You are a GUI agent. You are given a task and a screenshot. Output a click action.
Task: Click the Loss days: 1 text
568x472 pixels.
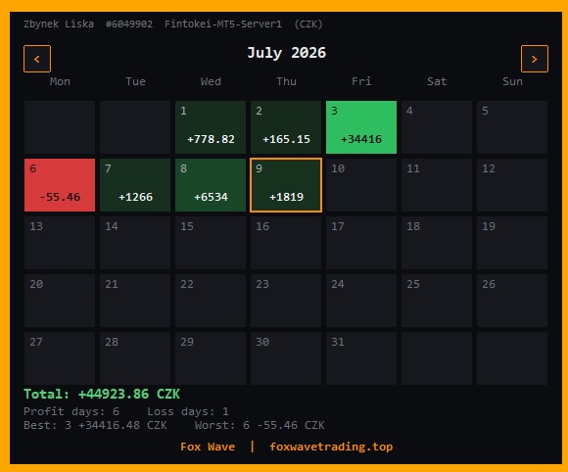point(188,411)
